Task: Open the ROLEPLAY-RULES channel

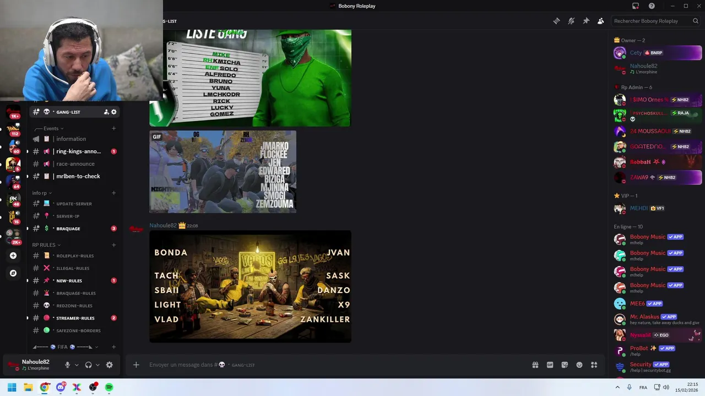Action: 74,256
